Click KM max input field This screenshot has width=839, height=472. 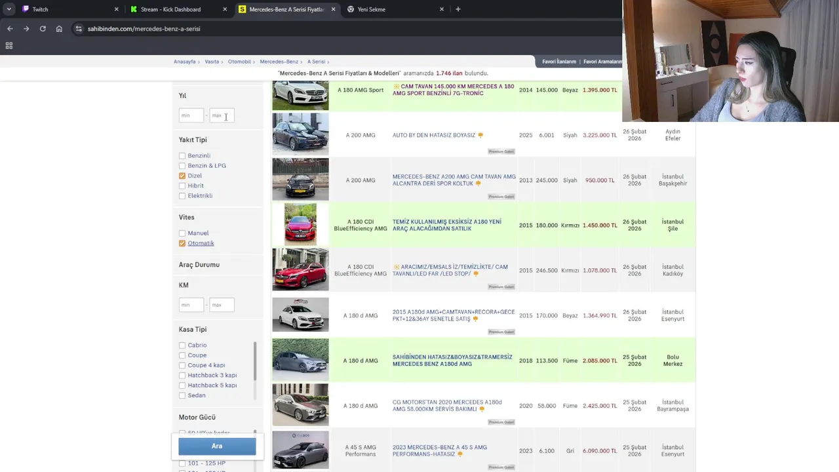[222, 305]
